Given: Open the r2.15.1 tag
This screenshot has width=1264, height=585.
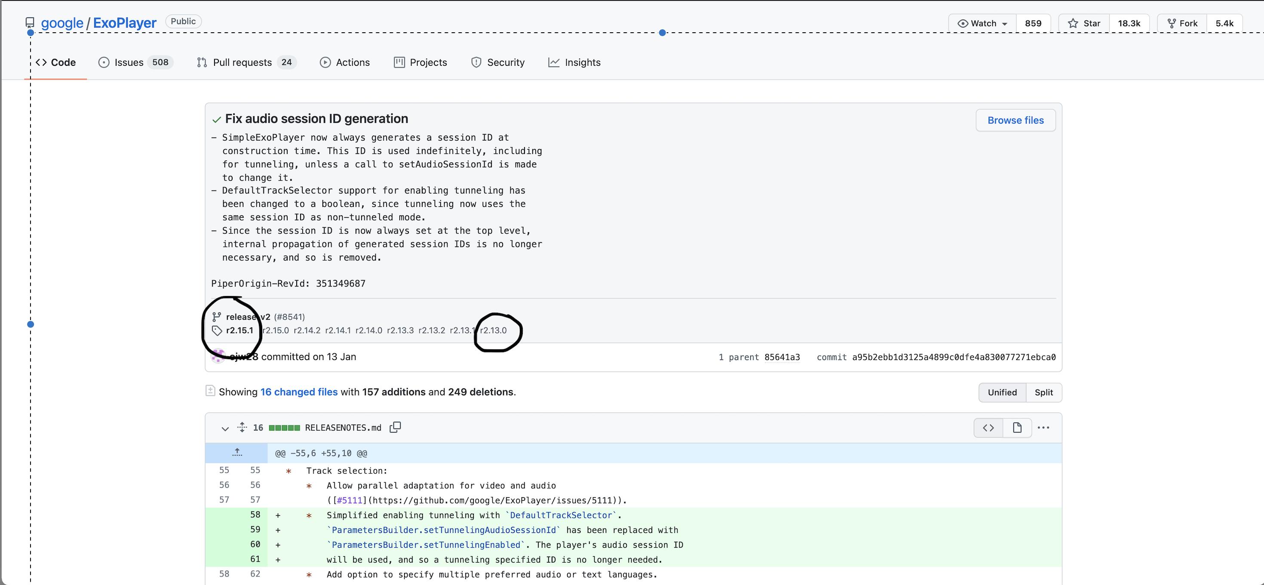Looking at the screenshot, I should click(239, 330).
